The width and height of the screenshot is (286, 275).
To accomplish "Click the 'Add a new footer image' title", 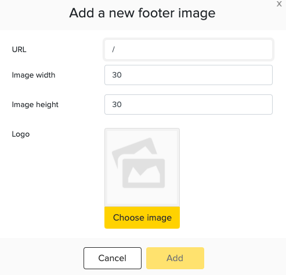I will (x=142, y=13).
